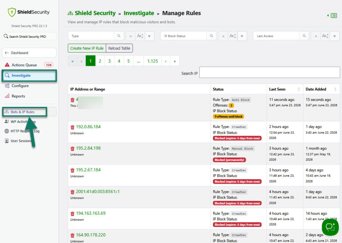Image resolution: width=342 pixels, height=243 pixels.
Task: Open User Sessions submenu item
Action: click(x=21, y=141)
